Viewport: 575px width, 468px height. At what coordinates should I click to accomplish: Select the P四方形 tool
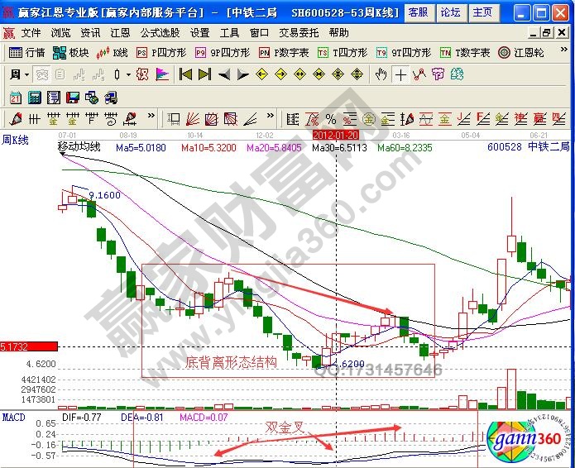click(157, 52)
